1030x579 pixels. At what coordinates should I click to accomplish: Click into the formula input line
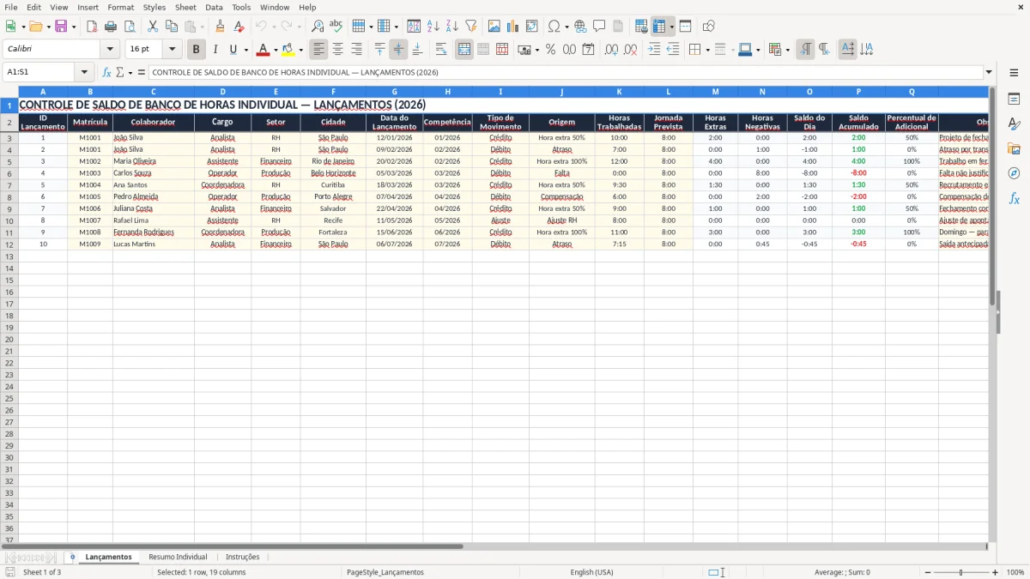point(566,72)
